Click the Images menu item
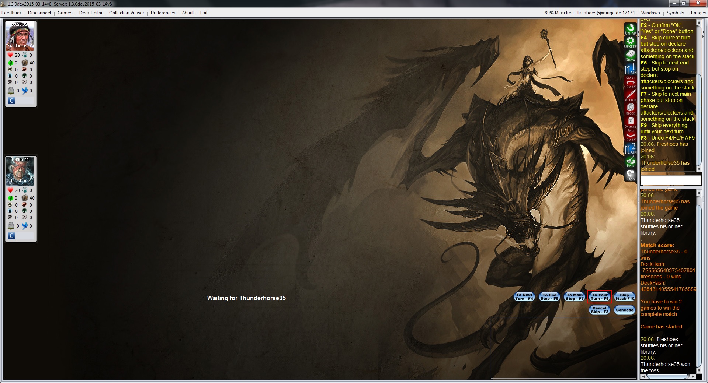Screen dimensions: 708x383 pos(698,13)
